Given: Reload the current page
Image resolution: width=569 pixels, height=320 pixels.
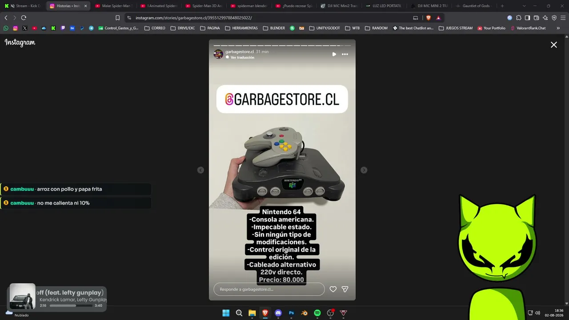Looking at the screenshot, I should tap(24, 18).
